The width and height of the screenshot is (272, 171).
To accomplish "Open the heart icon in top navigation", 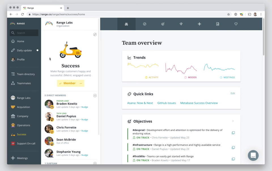I will [236, 24].
